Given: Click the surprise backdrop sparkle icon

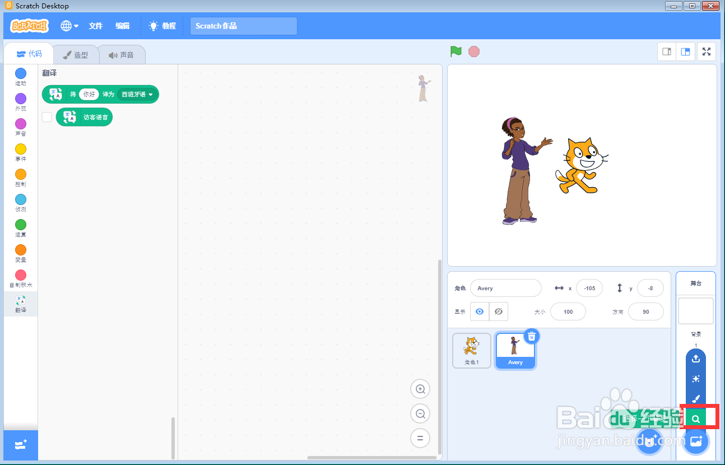Looking at the screenshot, I should [696, 379].
